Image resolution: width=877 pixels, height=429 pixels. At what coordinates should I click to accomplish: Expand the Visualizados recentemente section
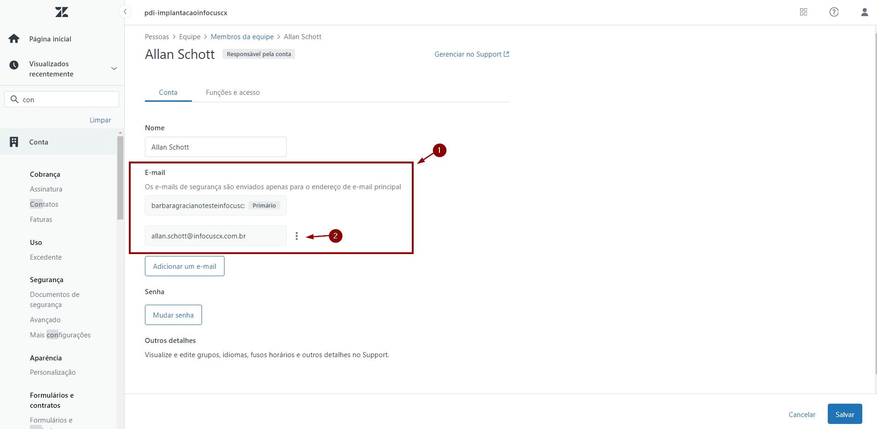[114, 69]
